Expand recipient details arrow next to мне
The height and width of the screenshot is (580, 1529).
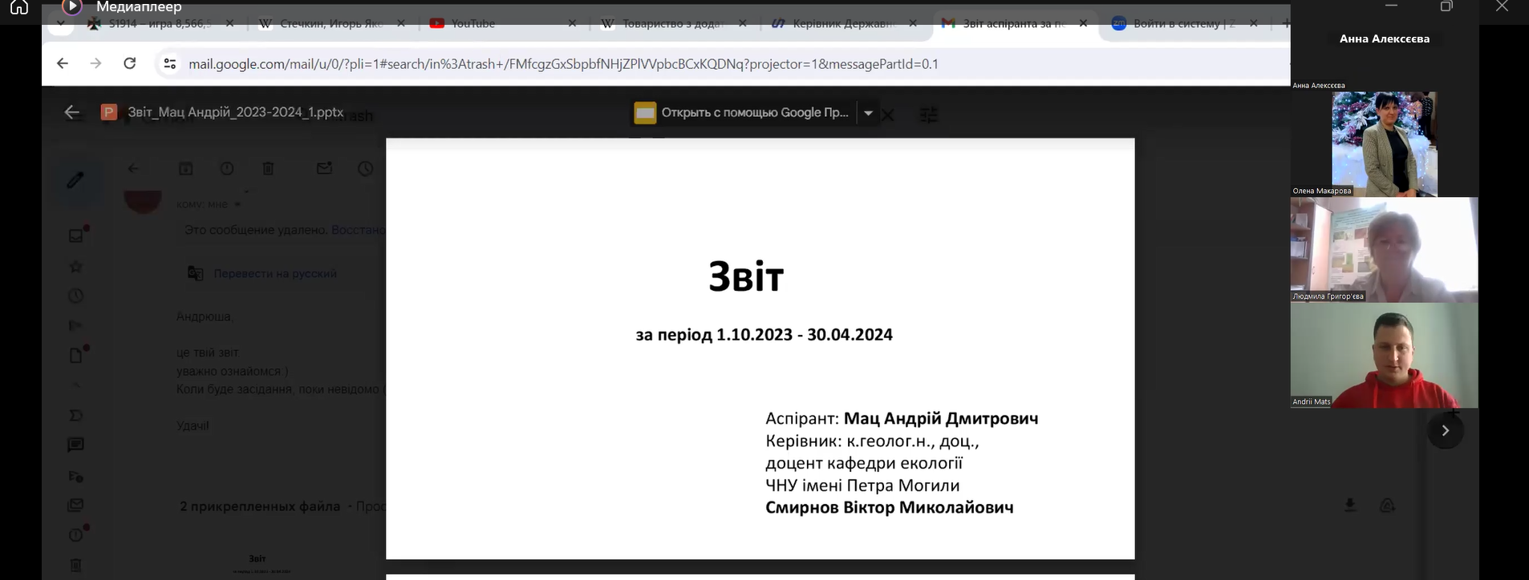[x=237, y=205]
